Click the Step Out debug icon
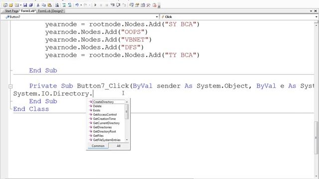This screenshot has width=319, height=179. 124,5
